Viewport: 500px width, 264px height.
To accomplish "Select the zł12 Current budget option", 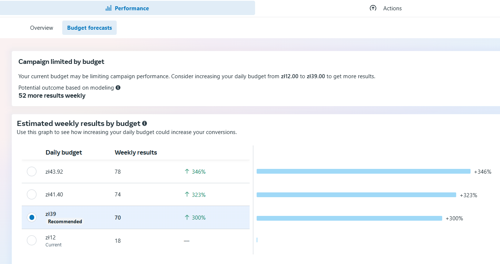I will pos(32,241).
